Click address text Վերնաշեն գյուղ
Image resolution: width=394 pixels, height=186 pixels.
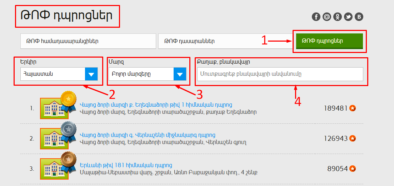pyautogui.click(x=226, y=143)
